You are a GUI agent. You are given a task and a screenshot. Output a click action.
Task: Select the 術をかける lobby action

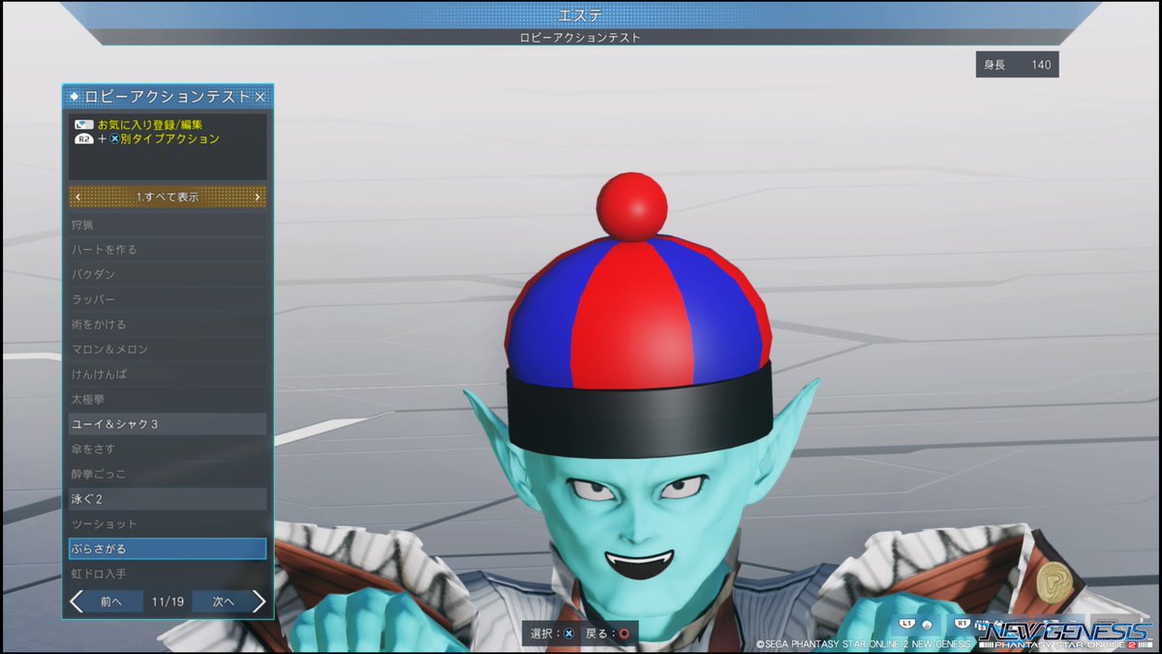click(168, 325)
